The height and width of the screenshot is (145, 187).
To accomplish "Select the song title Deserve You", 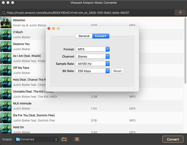I will click(21, 44).
